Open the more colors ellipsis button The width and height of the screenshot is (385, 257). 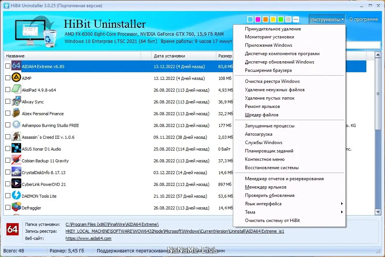click(x=296, y=19)
